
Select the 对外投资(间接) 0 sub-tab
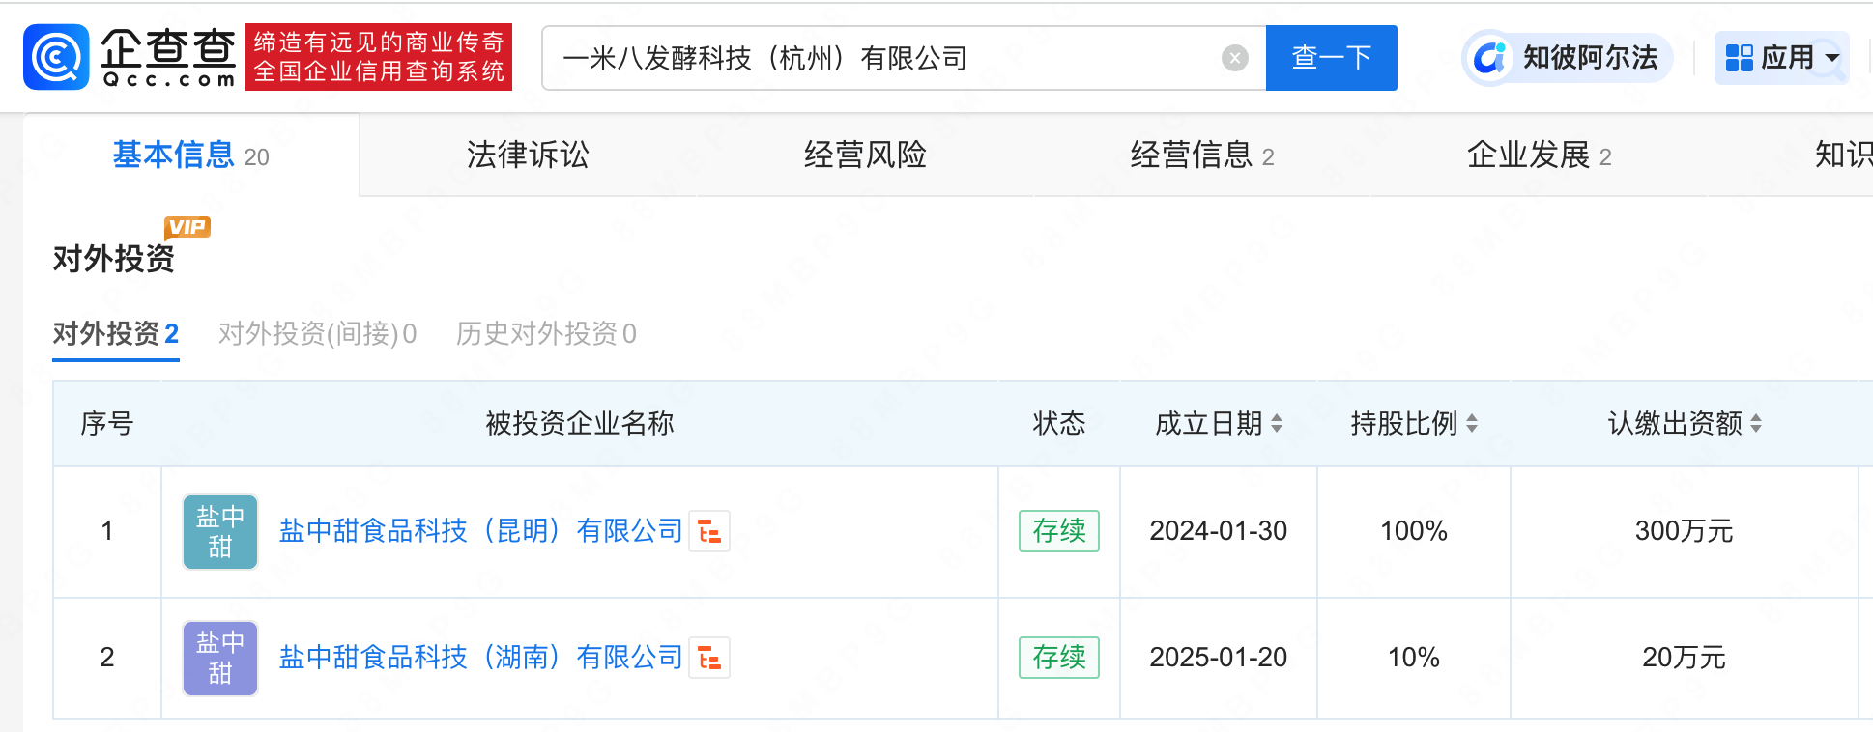coord(317,334)
